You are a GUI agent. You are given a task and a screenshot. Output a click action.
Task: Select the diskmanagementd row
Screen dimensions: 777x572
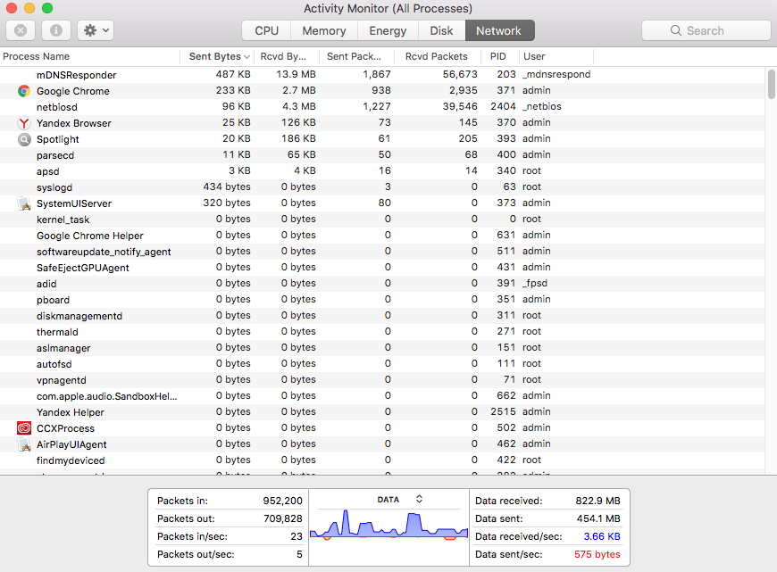point(381,316)
